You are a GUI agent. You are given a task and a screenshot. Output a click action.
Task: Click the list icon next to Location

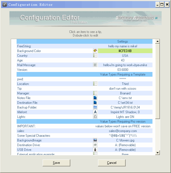click(x=95, y=84)
